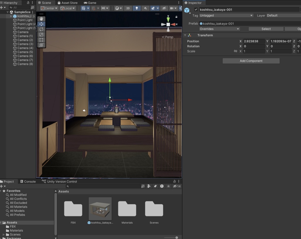Select the Scale tool
Viewport: 301px width, 239px height.
[x=41, y=35]
